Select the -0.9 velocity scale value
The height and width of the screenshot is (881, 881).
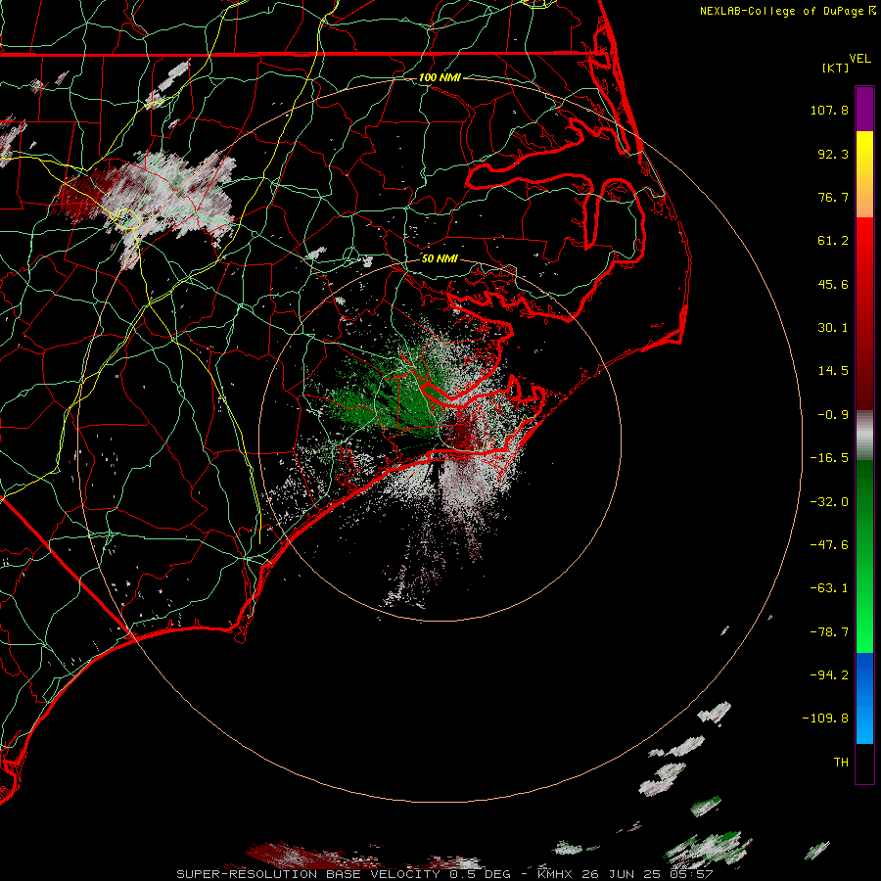833,415
